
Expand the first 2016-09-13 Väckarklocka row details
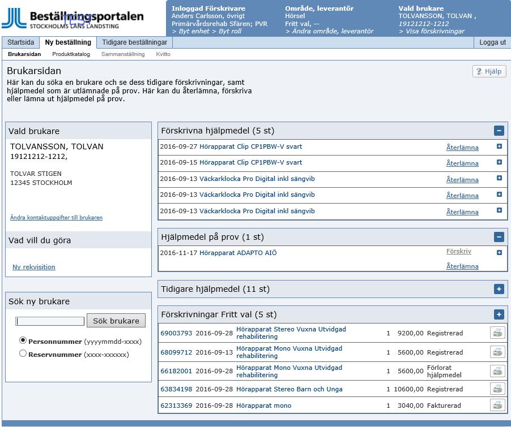499,178
